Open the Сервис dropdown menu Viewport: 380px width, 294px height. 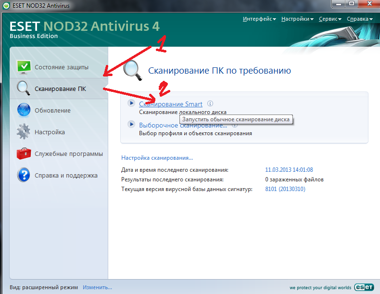click(330, 19)
